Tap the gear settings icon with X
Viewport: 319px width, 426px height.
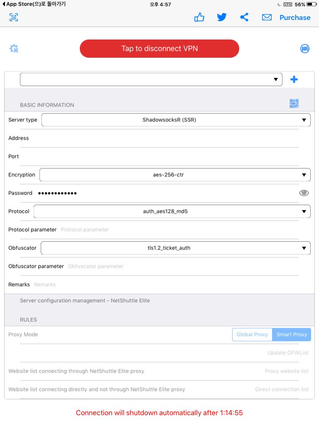pos(14,48)
